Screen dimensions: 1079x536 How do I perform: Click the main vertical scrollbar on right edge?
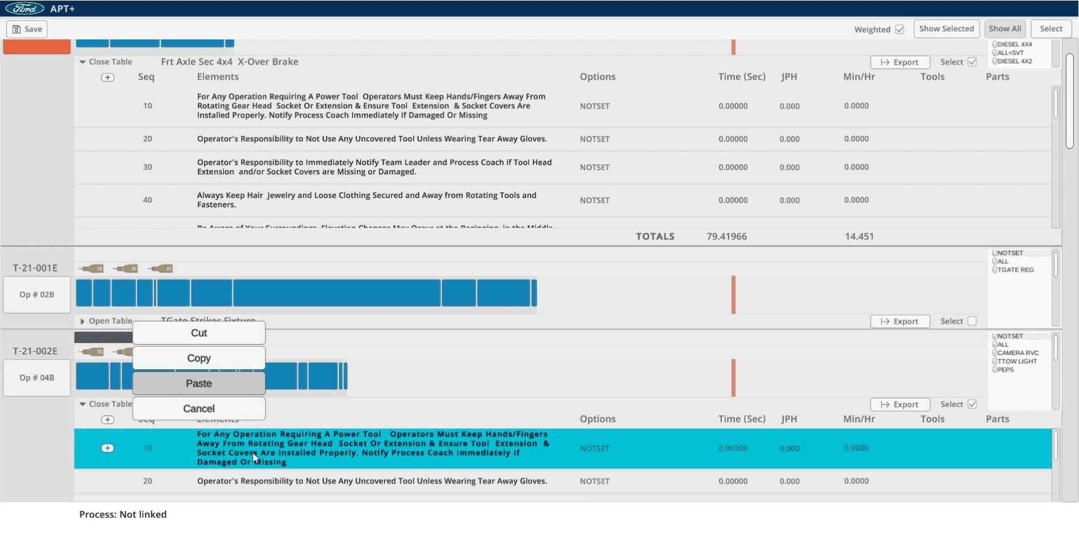[1069, 102]
